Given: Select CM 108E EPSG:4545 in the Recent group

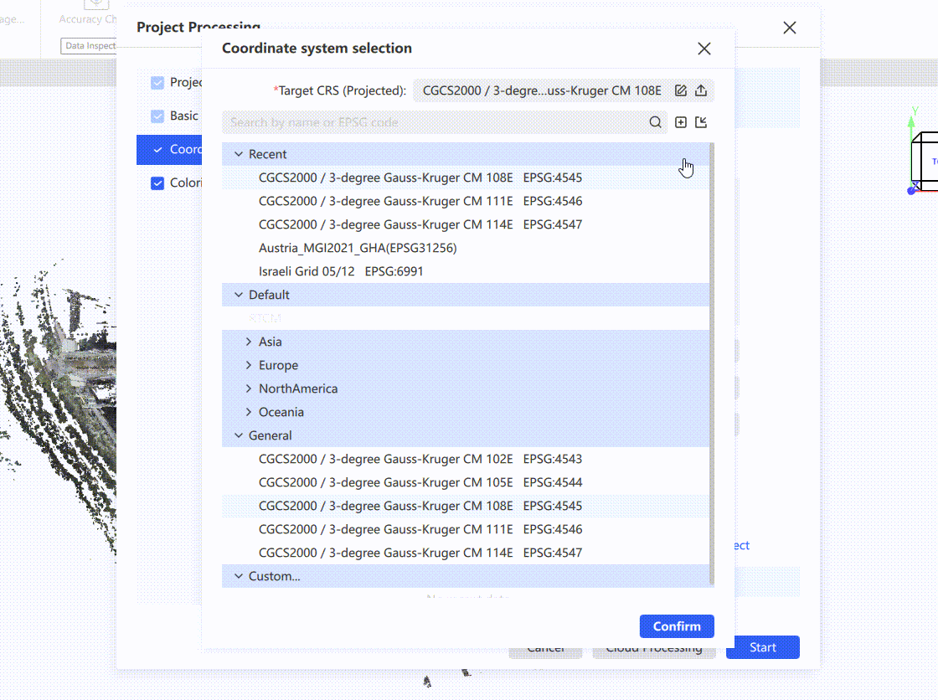Looking at the screenshot, I should [x=466, y=178].
